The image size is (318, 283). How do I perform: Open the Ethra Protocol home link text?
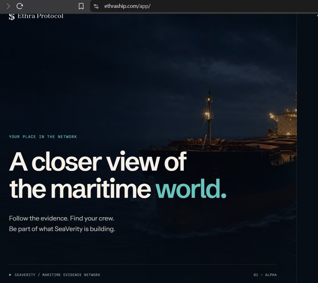coord(40,16)
